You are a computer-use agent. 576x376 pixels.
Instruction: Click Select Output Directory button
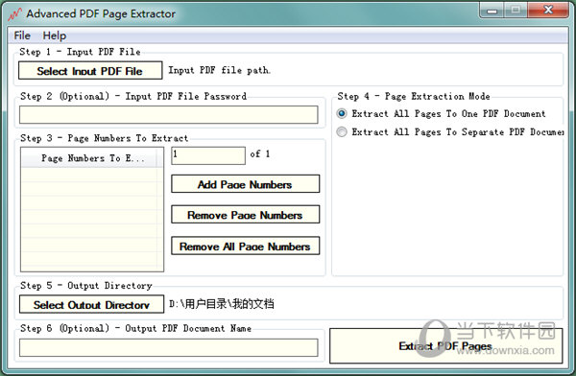(91, 304)
